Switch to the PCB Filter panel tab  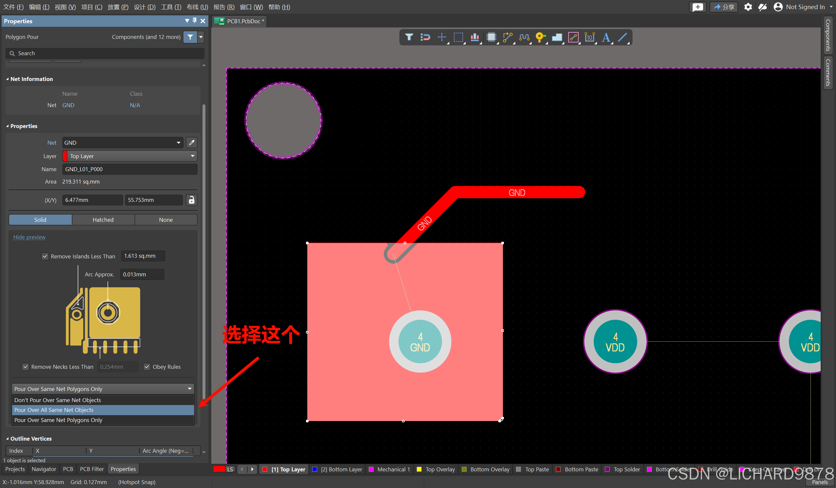point(91,469)
